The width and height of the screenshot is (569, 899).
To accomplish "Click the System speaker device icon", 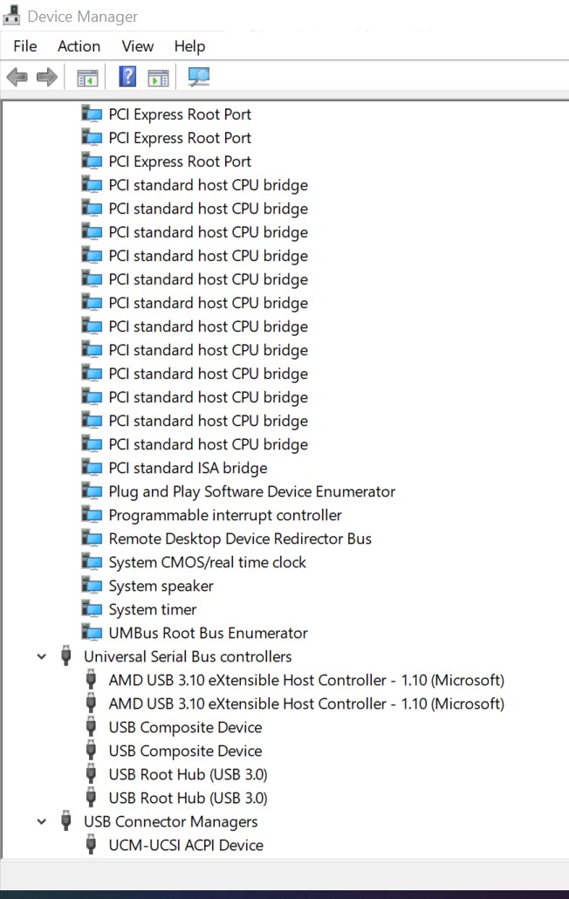I will coord(92,586).
